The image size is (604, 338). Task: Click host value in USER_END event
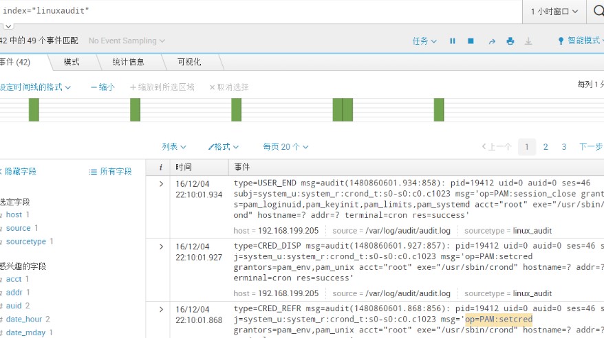(x=288, y=231)
